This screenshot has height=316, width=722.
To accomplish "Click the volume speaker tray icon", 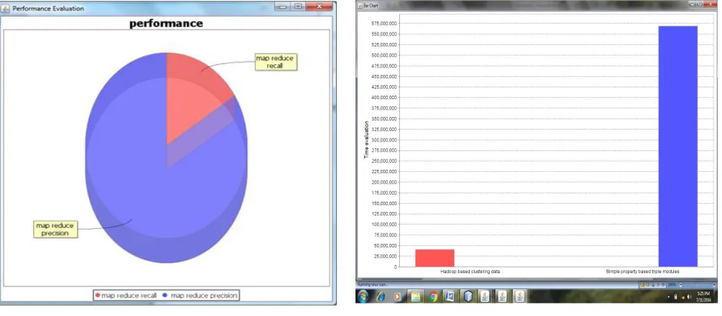I will click(689, 297).
